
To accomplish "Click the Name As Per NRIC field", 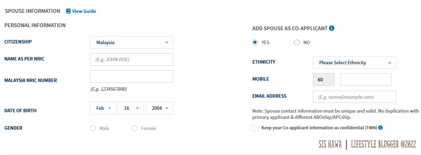I will click(131, 59).
